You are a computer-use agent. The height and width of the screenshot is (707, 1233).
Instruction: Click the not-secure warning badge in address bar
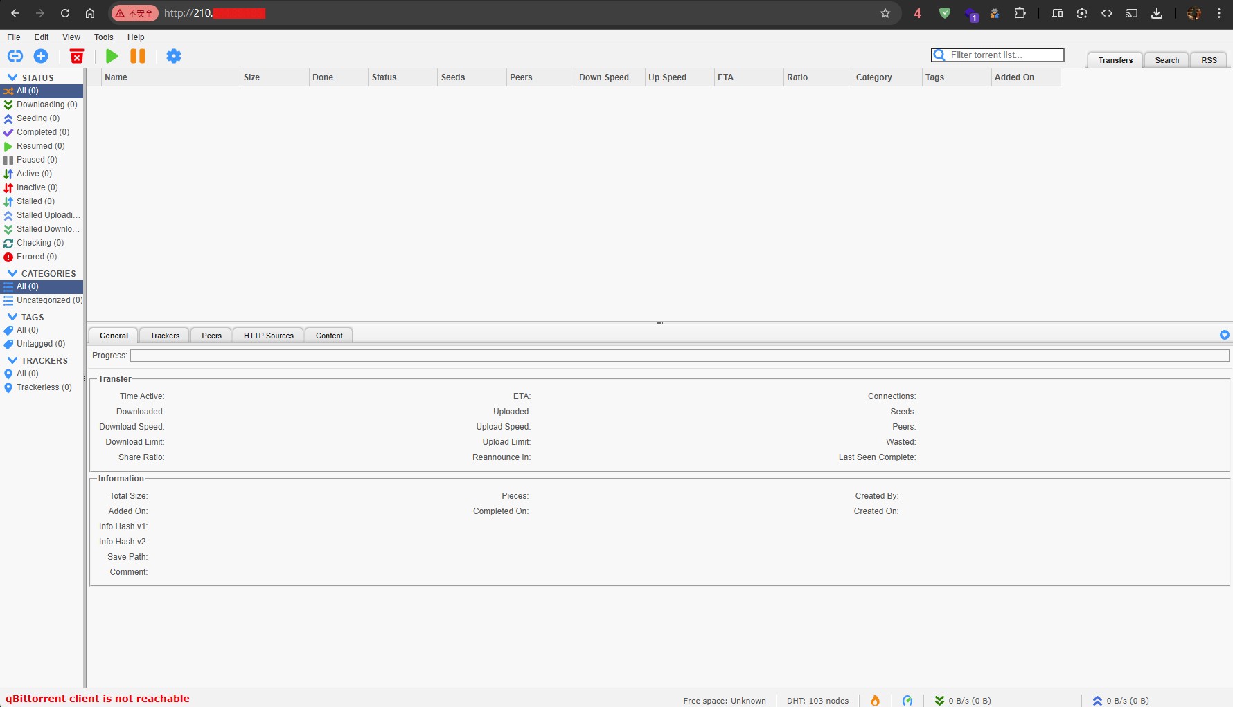[x=135, y=13]
